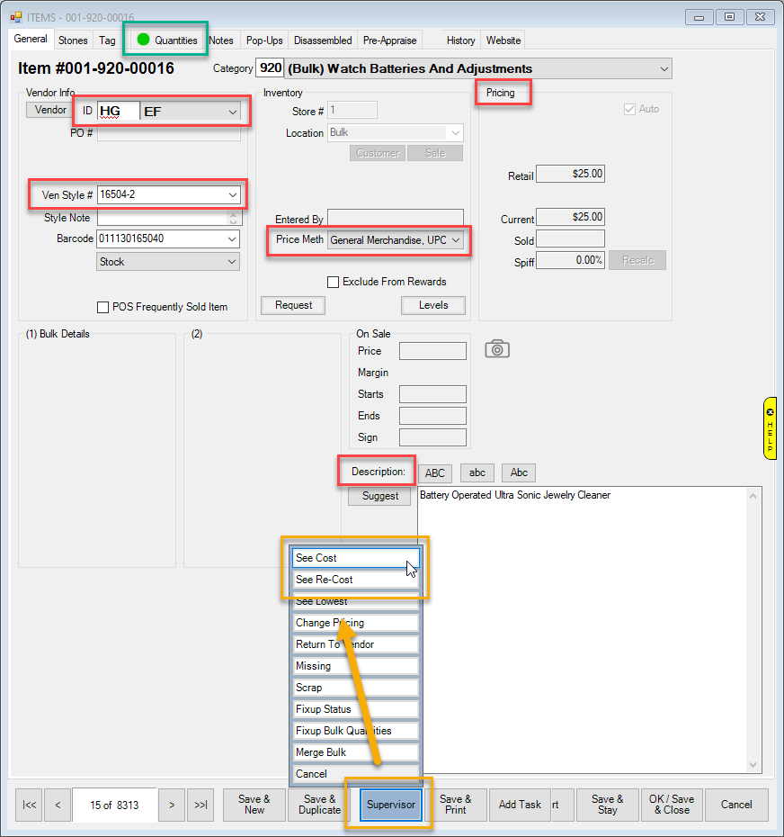Click the Barcode input field

tap(160, 239)
